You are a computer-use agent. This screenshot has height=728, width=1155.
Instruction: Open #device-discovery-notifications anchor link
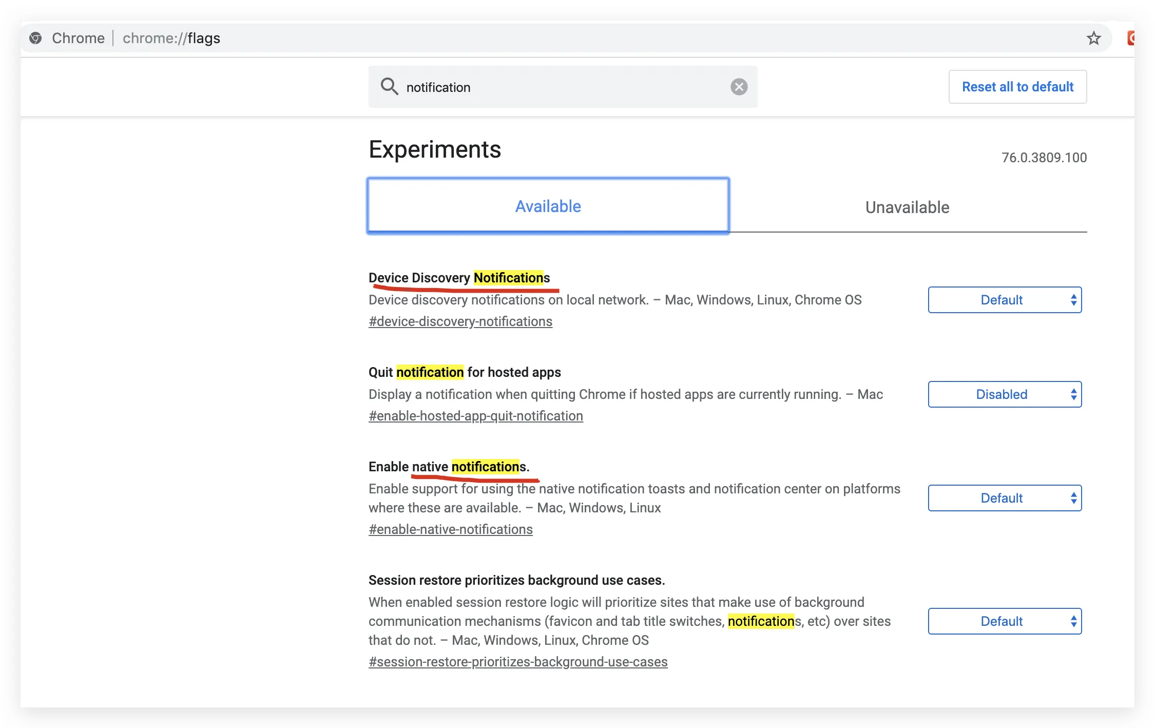tap(460, 321)
